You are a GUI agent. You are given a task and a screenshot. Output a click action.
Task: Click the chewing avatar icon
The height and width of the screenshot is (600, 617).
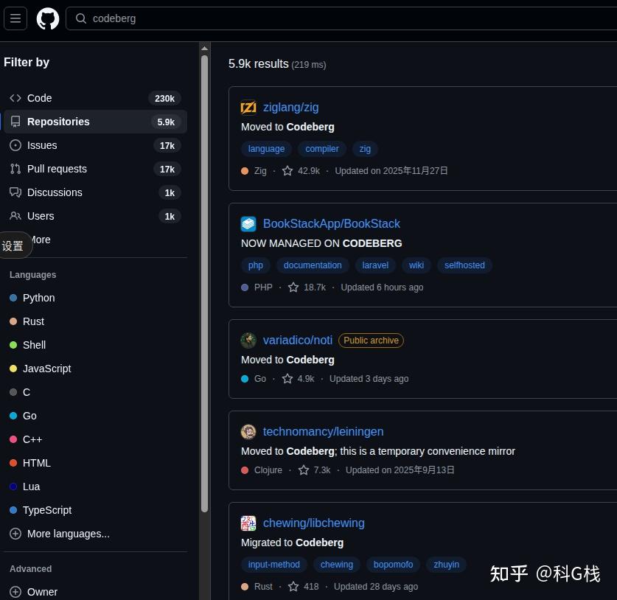pos(248,523)
